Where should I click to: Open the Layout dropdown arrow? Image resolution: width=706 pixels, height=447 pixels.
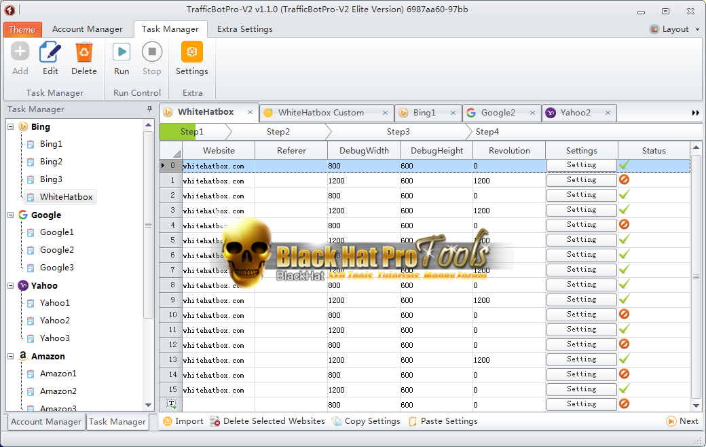697,29
